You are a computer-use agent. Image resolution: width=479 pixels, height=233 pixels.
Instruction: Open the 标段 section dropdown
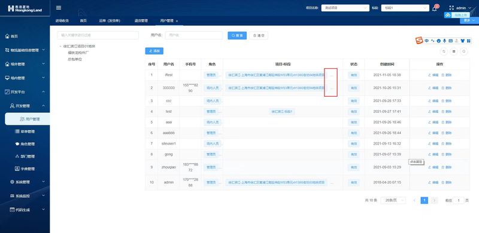click(x=405, y=8)
